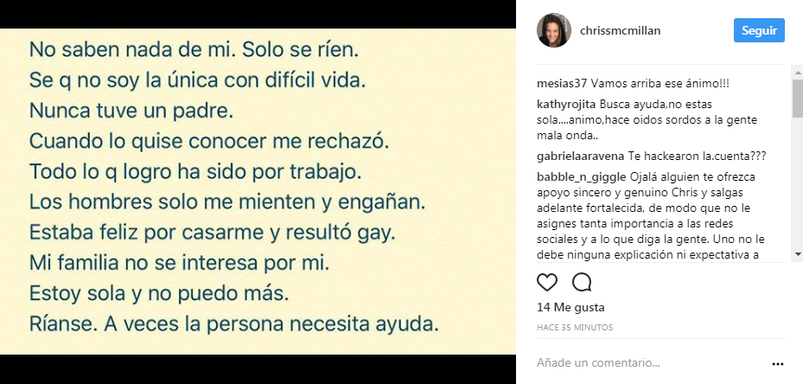The width and height of the screenshot is (803, 384).
Task: Like the post with the heart icon
Action: point(547,282)
